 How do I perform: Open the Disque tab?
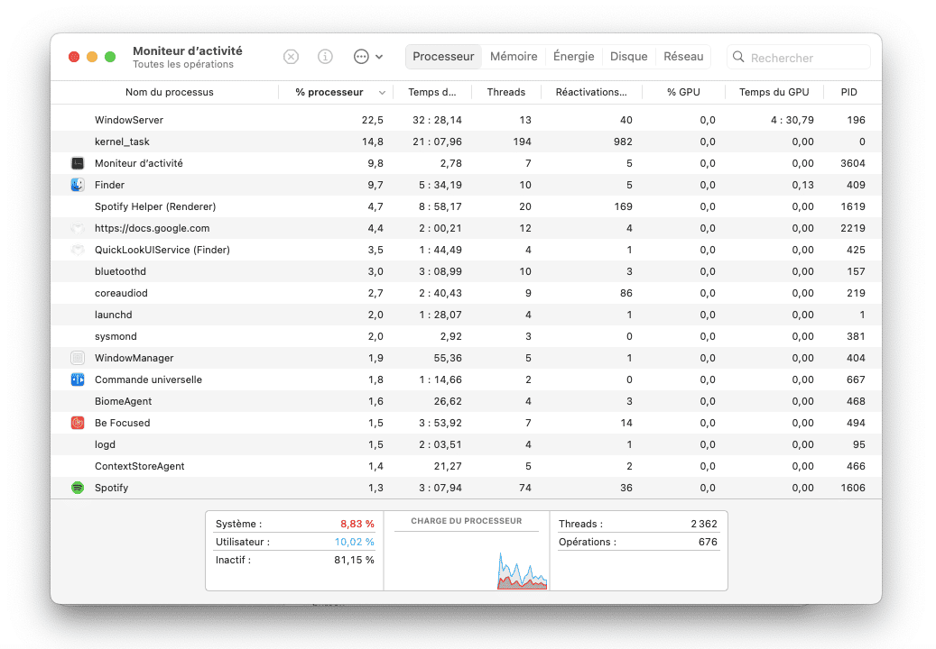tap(628, 57)
